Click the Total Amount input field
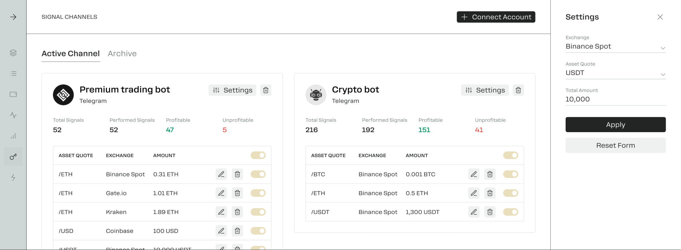 pos(615,99)
